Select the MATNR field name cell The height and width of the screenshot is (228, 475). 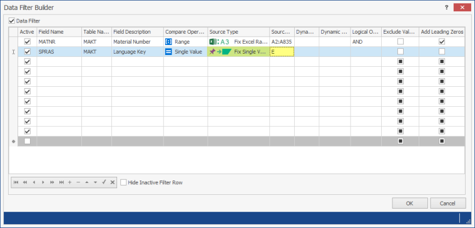click(59, 42)
